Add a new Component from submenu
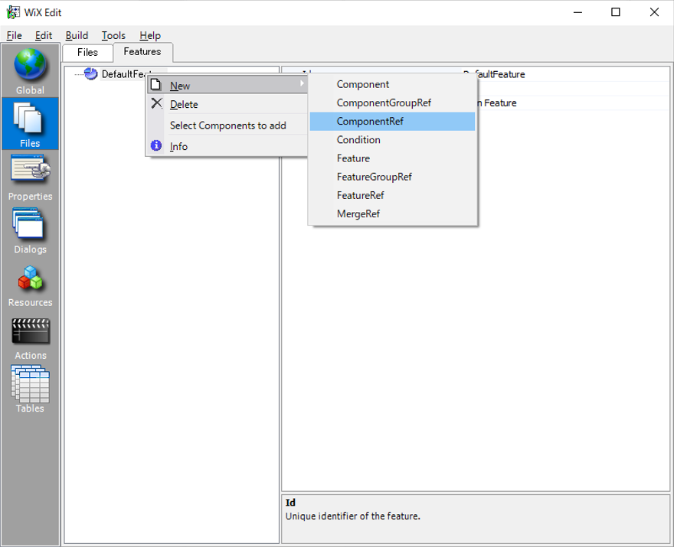674x547 pixels. pos(392,85)
